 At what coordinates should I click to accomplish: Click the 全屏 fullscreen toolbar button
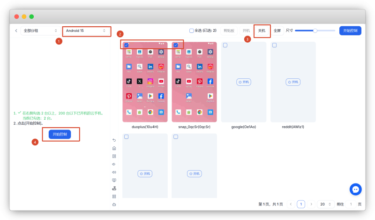pos(277,30)
